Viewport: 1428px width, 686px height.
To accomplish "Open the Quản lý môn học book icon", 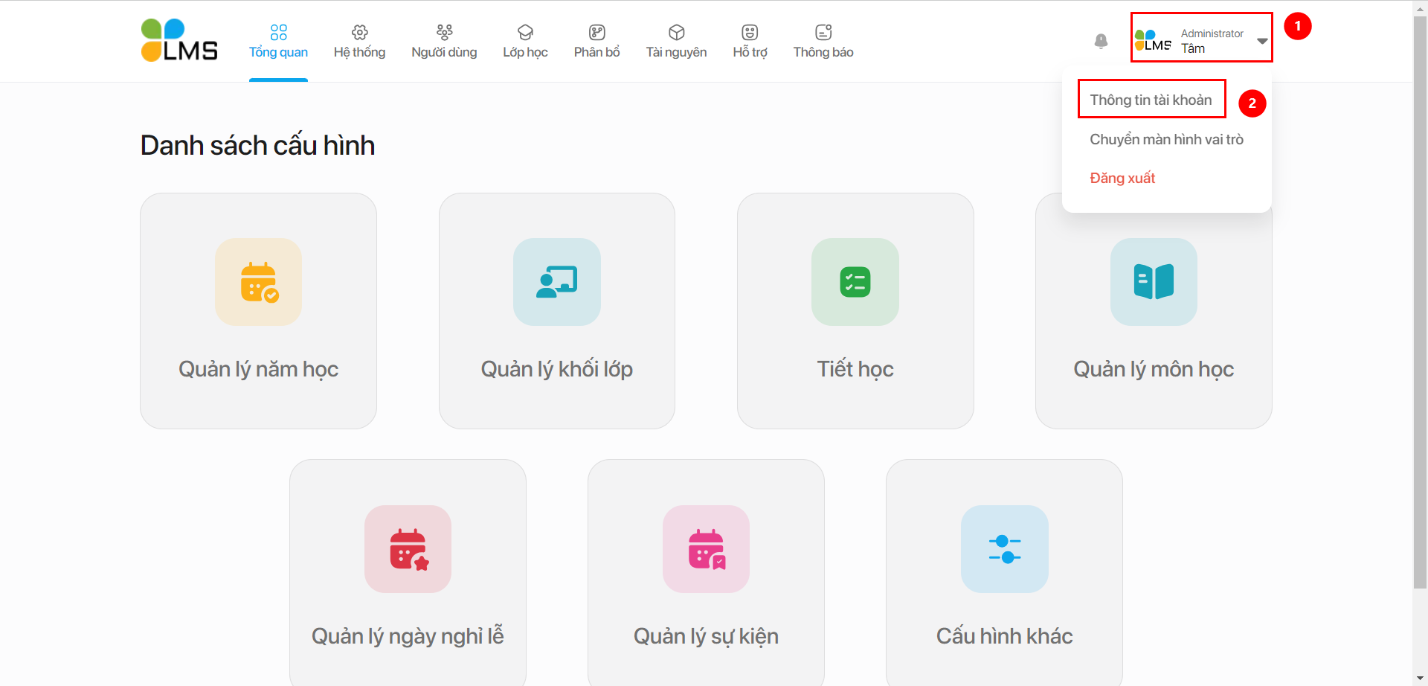I will click(1153, 282).
